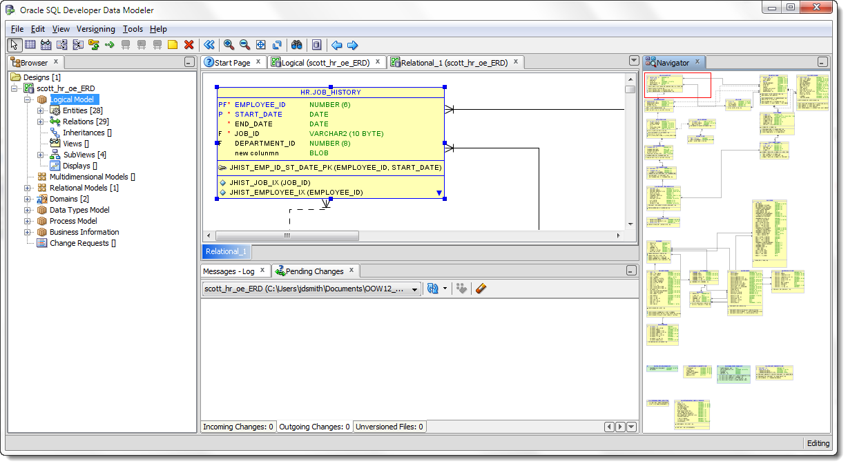
Task: Click the eraser icon in Pending Changes
Action: [x=481, y=289]
